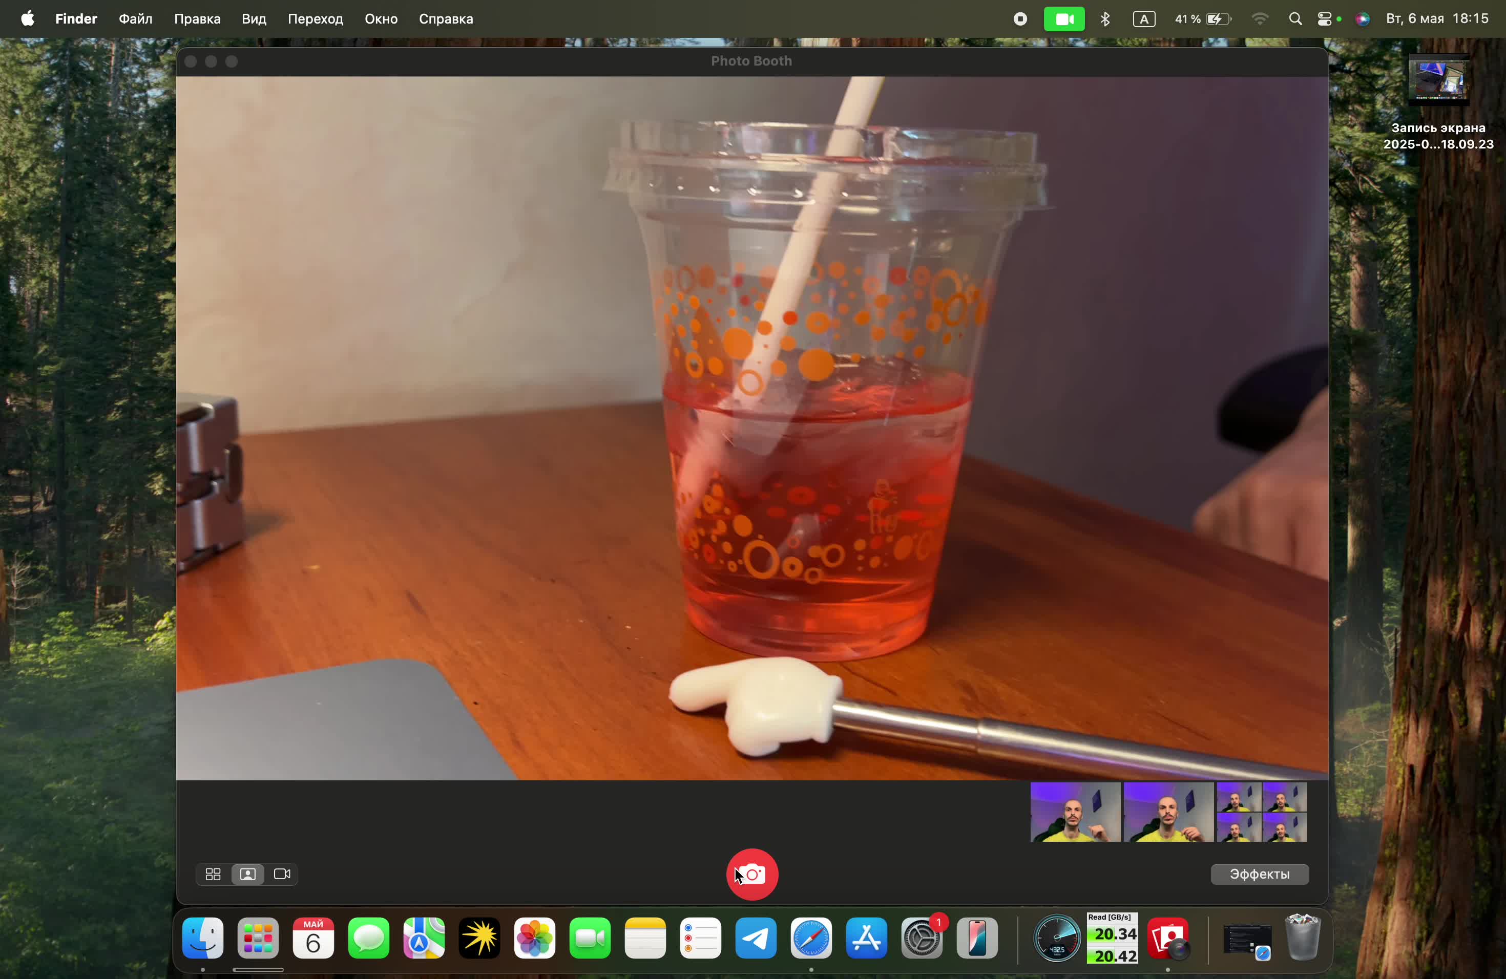Open the yellow starburst app in the Dock
The height and width of the screenshot is (979, 1506).
point(479,939)
